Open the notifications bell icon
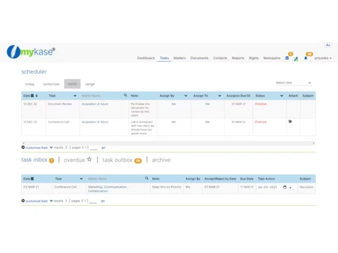 [x=306, y=58]
